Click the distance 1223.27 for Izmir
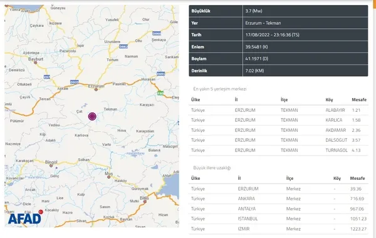 358,229
